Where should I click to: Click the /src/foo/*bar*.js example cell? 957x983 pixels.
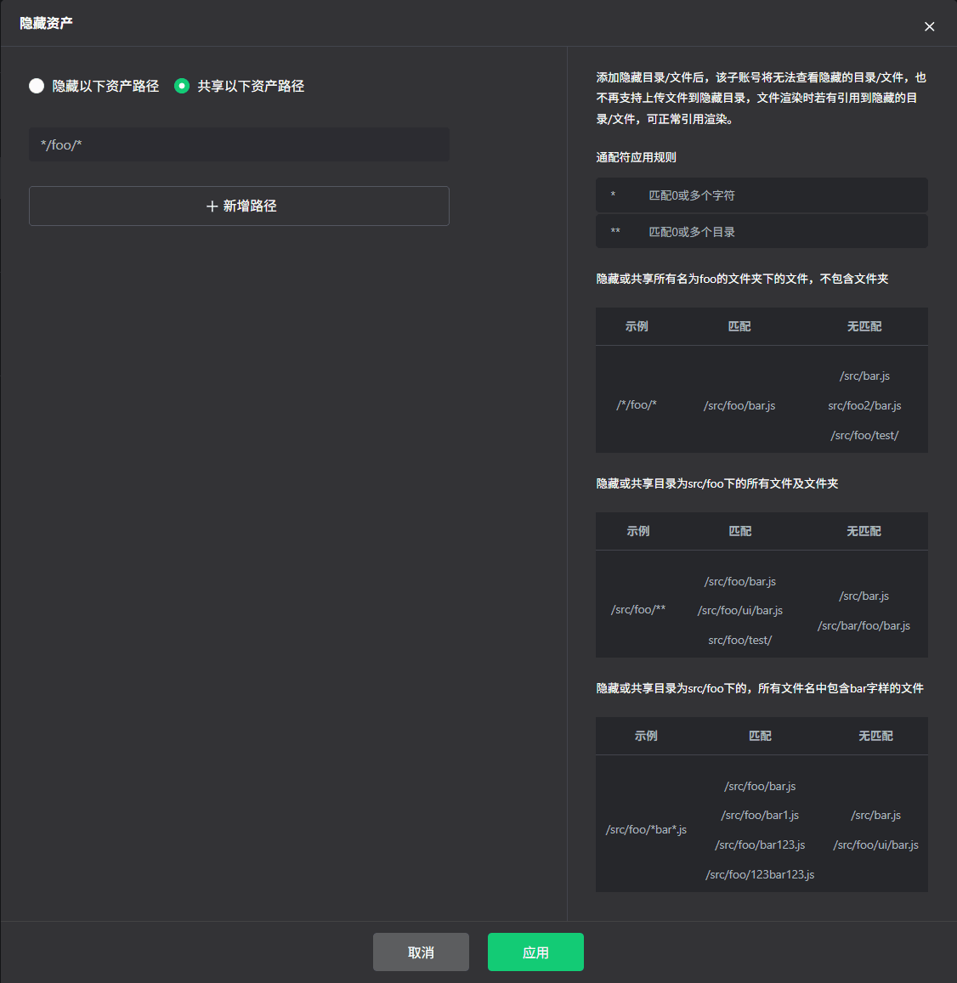click(x=646, y=829)
